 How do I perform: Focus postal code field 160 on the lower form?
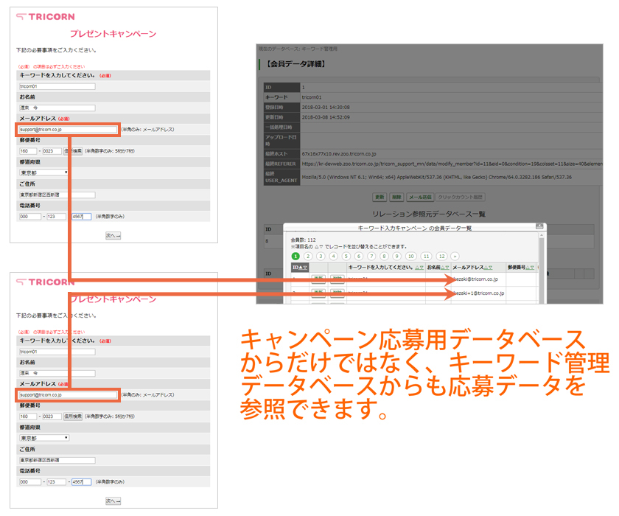(x=28, y=416)
